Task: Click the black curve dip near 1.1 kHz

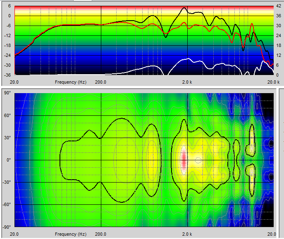Action: [165, 37]
